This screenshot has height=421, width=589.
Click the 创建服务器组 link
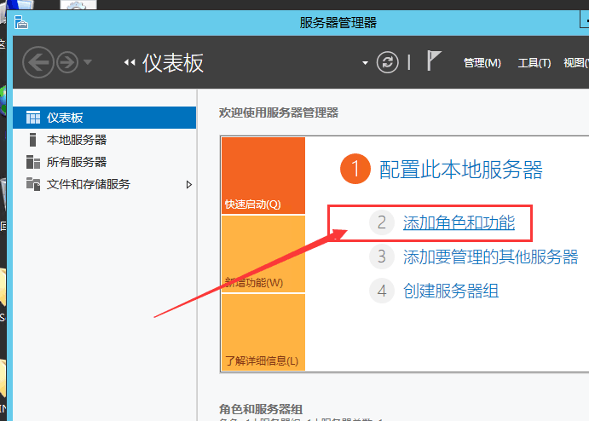pos(450,291)
